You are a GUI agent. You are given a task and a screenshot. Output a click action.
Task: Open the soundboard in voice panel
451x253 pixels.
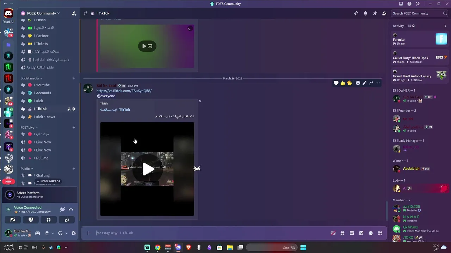pyautogui.click(x=67, y=220)
